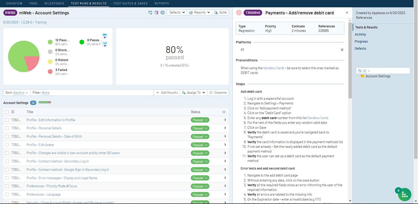Click the export run icon with pink arrow
This screenshot has width=418, height=204.
(x=157, y=13)
